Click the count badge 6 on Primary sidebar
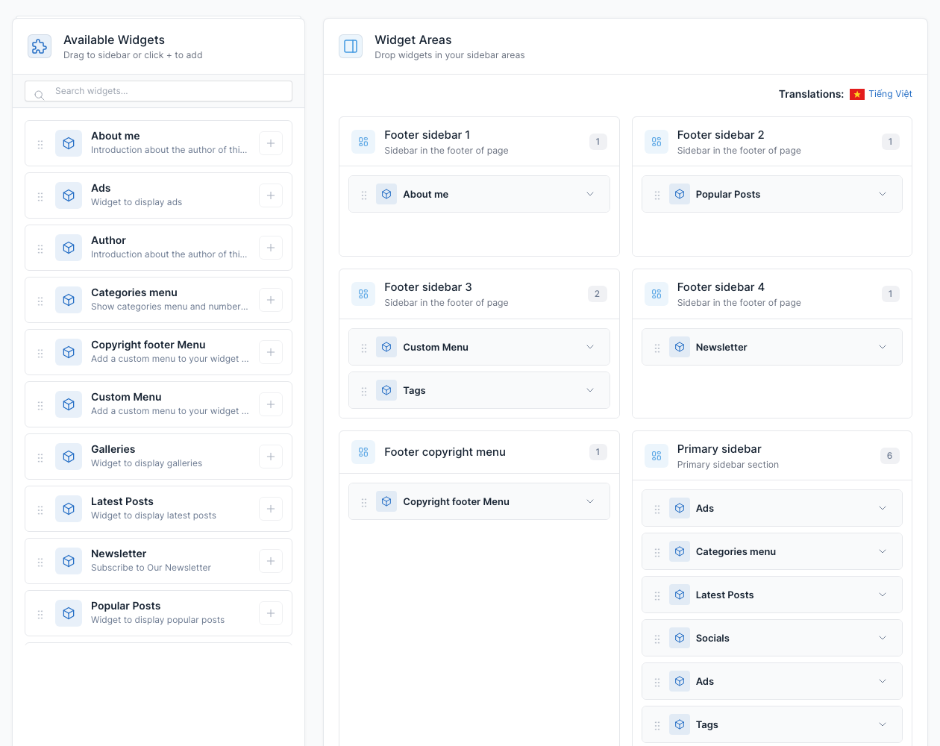 click(x=889, y=456)
